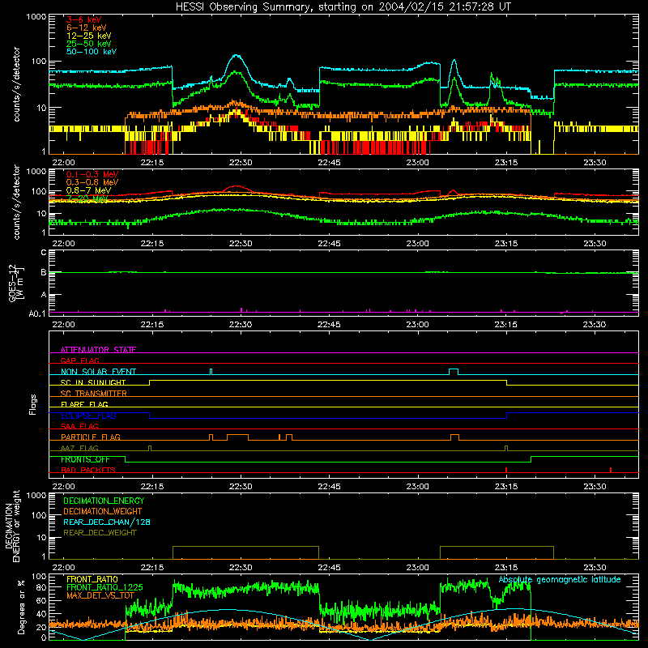Click the FRONT_RATIO legend entry

92,579
